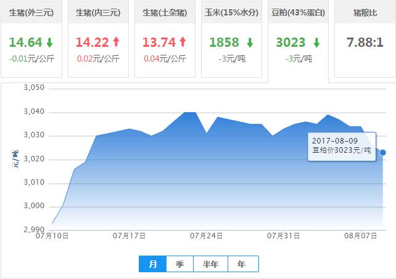Click the 3,020 y-axis label
The image size is (396, 279).
point(34,159)
